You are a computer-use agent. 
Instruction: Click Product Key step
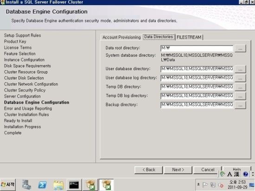(x=15, y=41)
